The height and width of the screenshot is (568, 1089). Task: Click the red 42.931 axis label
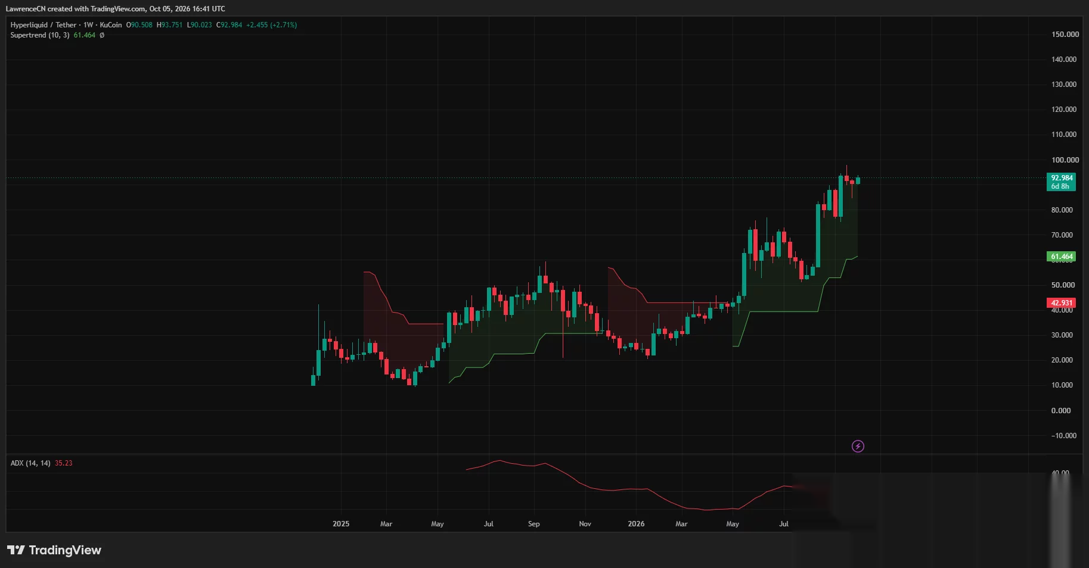[x=1062, y=303]
